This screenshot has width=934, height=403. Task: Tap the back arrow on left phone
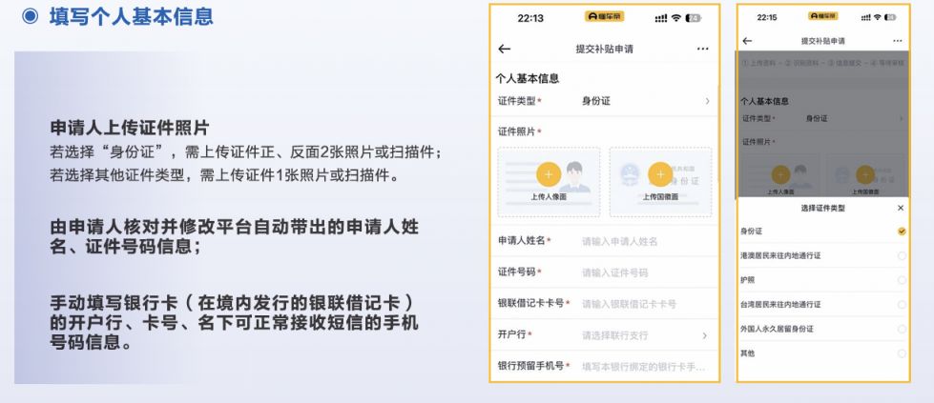pos(505,49)
